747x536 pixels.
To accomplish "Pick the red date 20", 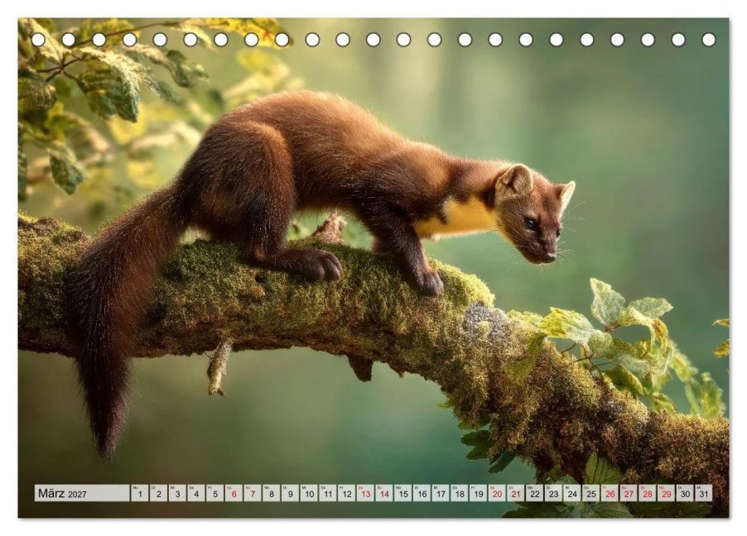I will click(x=498, y=493).
